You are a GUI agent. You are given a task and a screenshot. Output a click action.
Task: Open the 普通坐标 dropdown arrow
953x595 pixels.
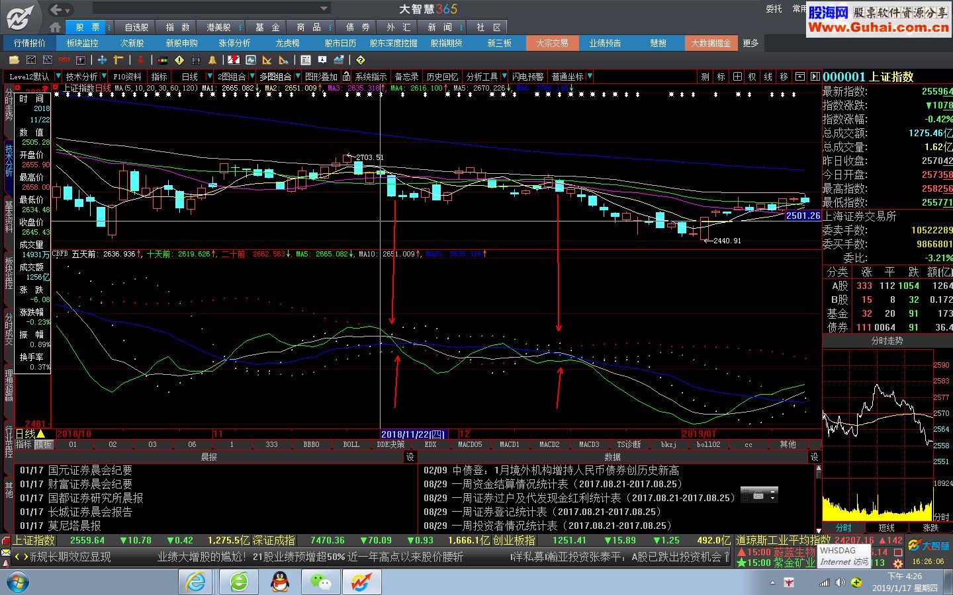pos(590,77)
